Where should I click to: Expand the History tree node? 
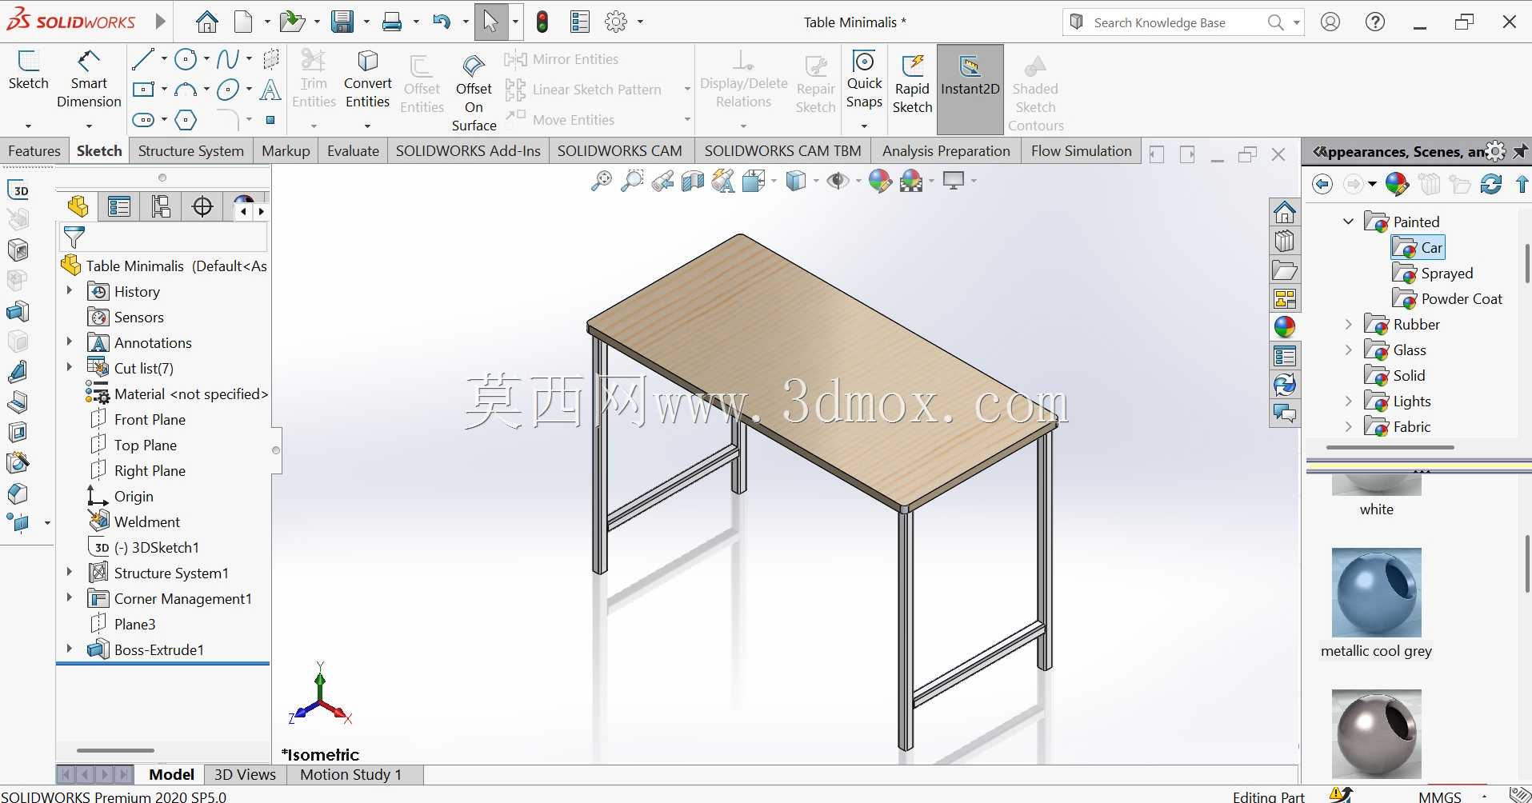click(70, 291)
